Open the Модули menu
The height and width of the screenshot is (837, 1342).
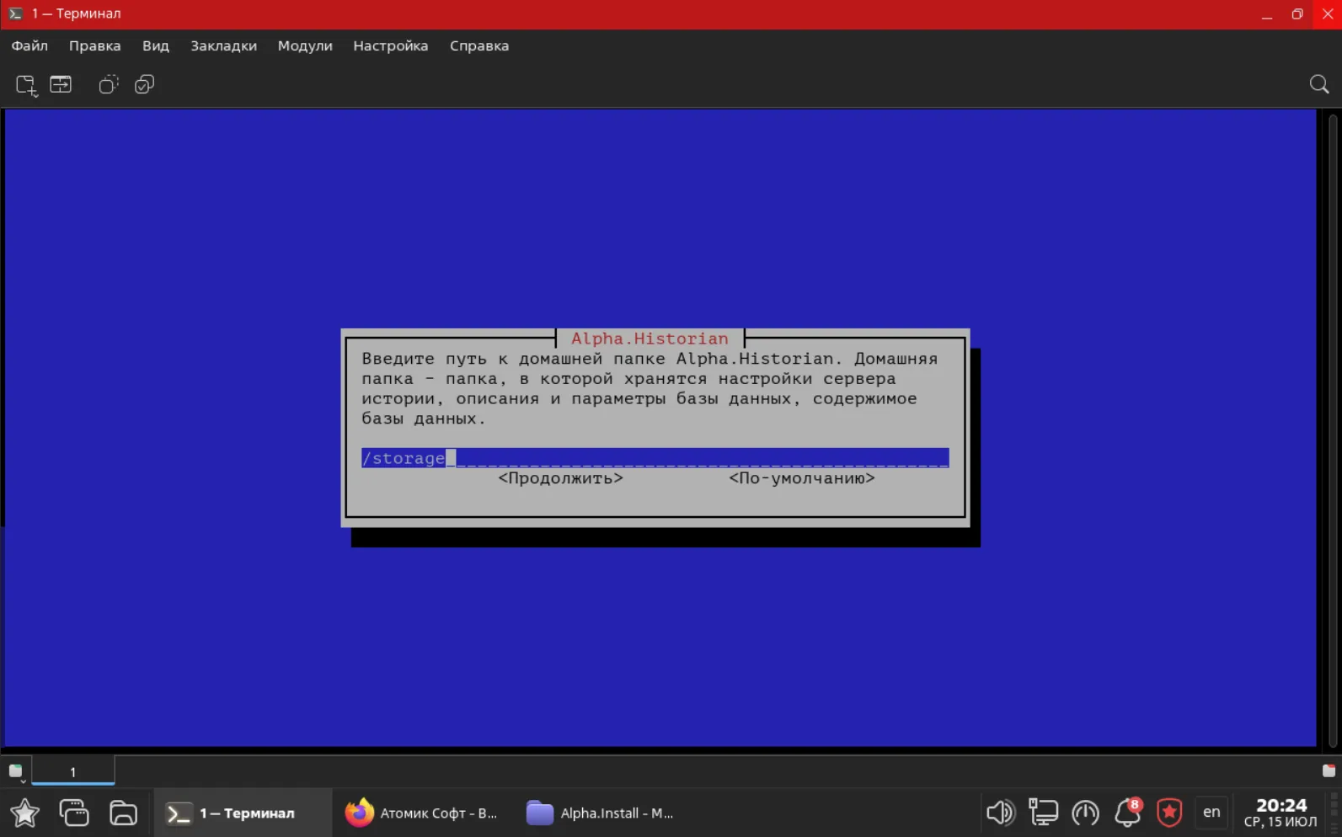pos(305,45)
